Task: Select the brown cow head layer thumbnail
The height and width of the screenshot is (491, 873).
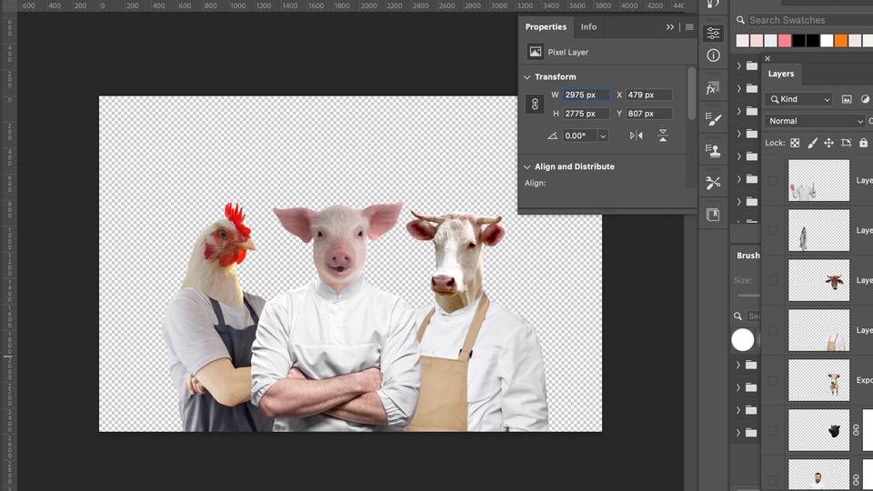Action: (x=819, y=280)
